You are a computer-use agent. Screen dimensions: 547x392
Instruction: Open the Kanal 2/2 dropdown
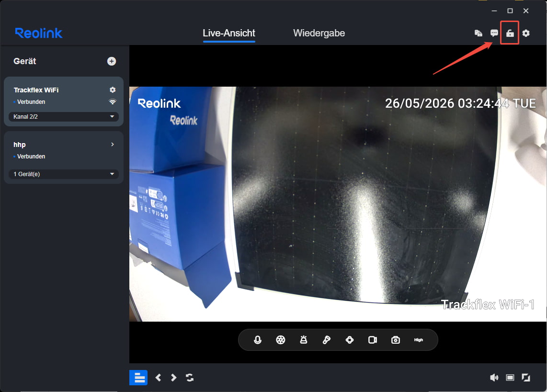(x=64, y=117)
